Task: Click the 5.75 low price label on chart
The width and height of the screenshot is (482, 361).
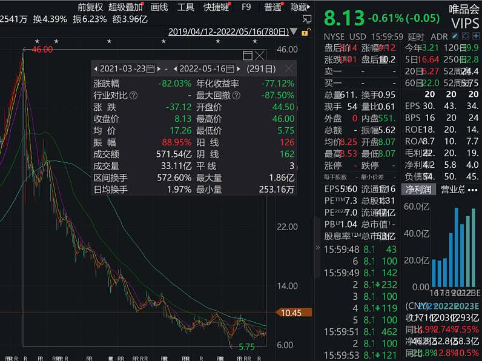Action: pyautogui.click(x=246, y=347)
